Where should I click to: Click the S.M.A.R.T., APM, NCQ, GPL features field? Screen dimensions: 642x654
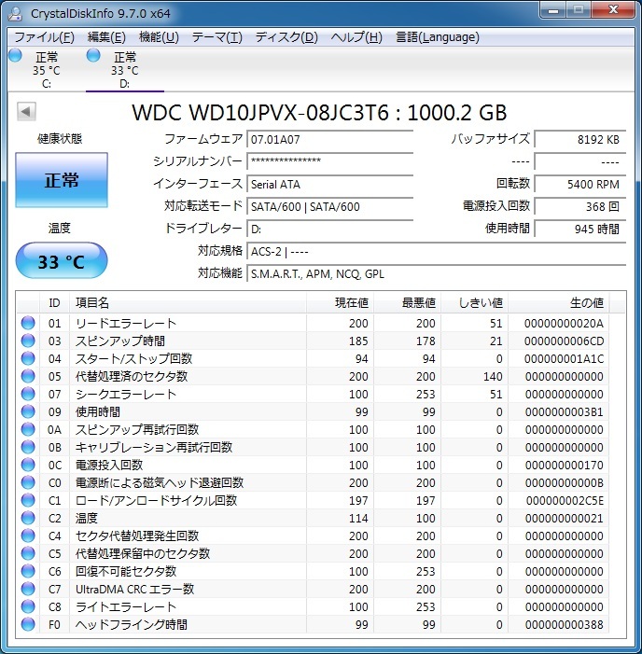click(x=437, y=274)
